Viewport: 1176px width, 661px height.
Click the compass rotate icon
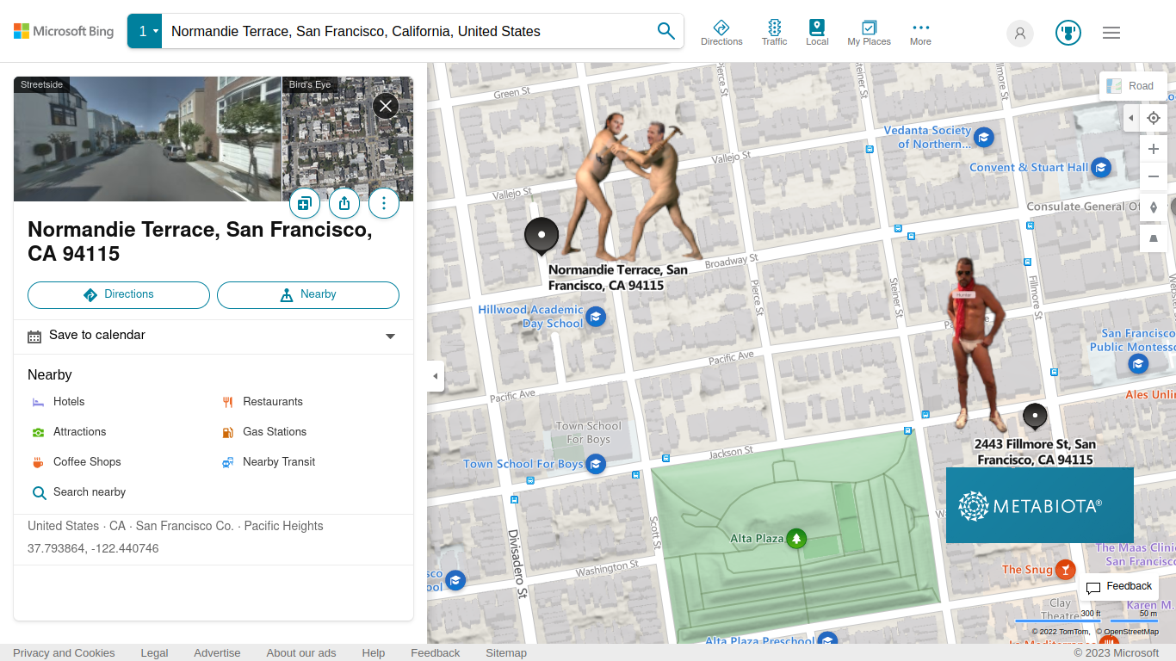click(x=1154, y=207)
